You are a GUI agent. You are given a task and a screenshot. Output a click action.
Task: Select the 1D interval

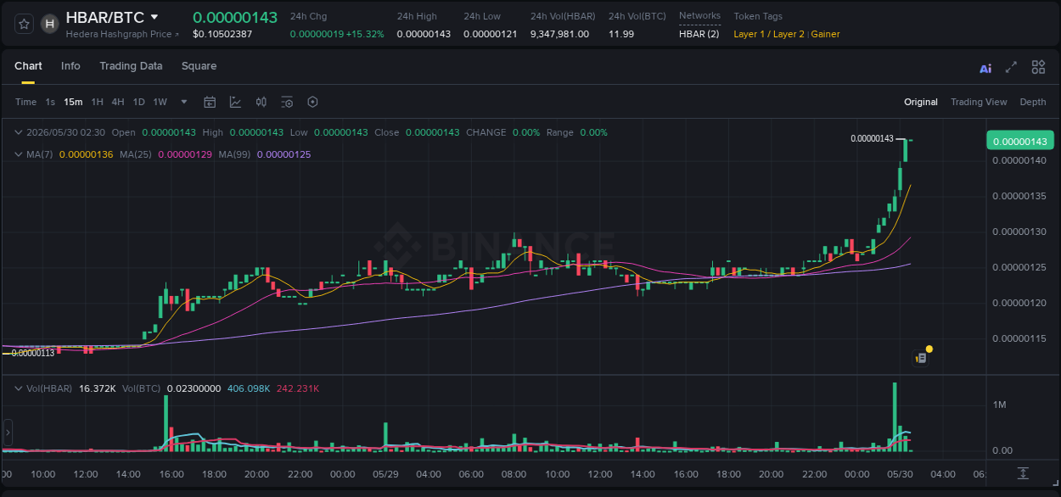[138, 102]
